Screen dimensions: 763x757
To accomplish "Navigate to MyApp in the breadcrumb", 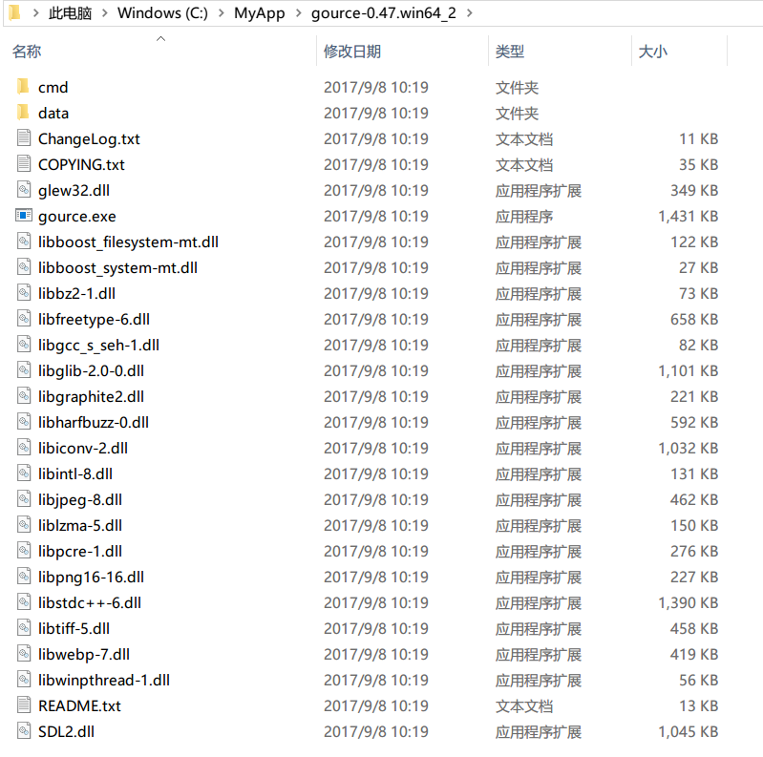I will click(260, 13).
